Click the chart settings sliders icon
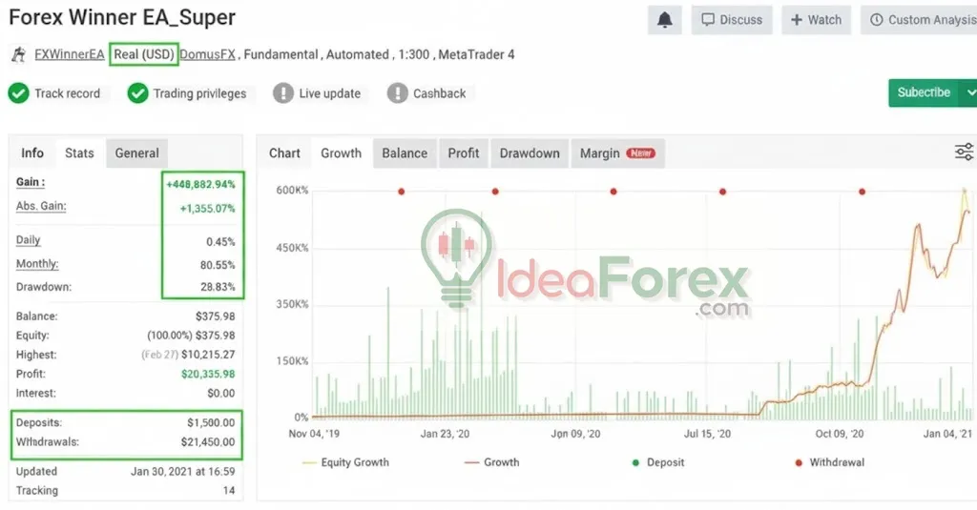 pos(964,153)
